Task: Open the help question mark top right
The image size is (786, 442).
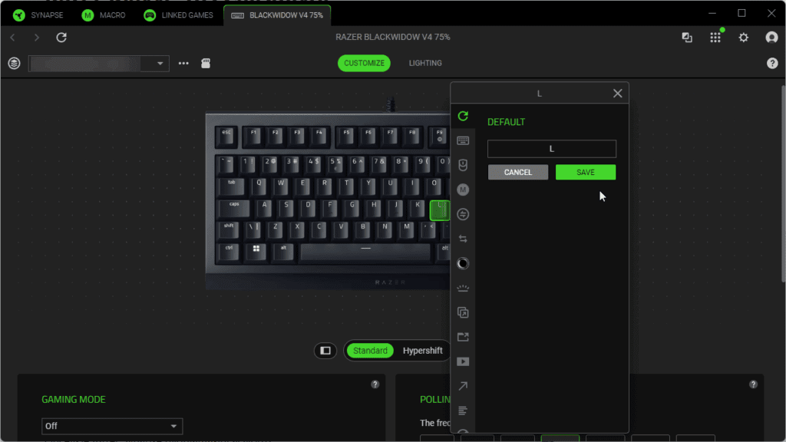Action: tap(772, 63)
